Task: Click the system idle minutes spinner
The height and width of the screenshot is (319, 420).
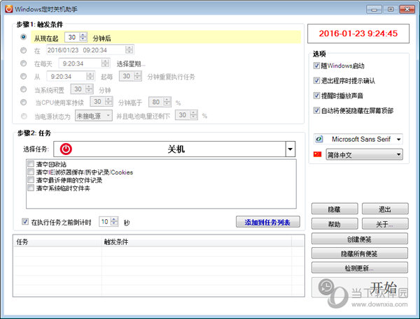Action: pos(89,89)
